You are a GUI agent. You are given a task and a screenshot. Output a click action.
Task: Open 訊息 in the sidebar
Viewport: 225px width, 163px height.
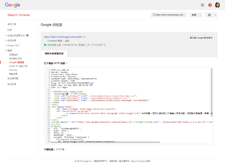point(10,30)
